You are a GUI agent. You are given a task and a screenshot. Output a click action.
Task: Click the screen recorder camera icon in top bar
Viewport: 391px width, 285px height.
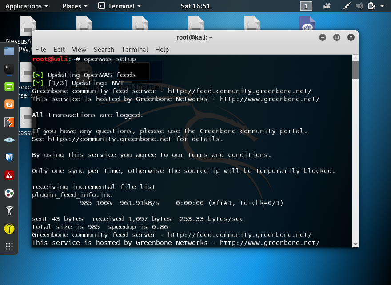[327, 6]
